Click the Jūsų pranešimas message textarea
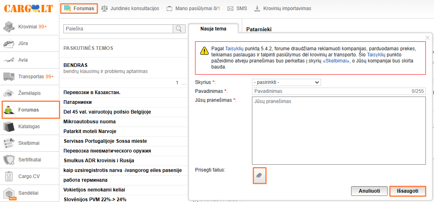Viewport: 434px width, 202px height. (339, 130)
